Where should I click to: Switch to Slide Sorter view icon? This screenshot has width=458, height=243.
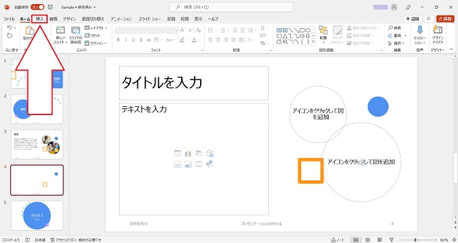click(368, 240)
